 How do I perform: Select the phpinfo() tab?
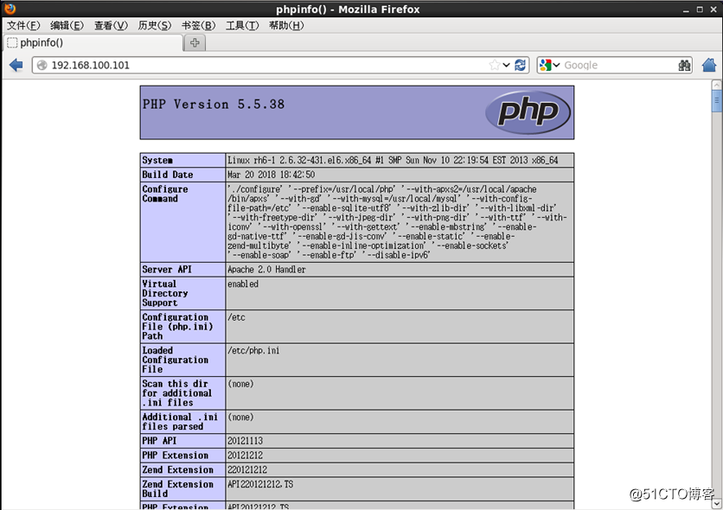point(93,43)
